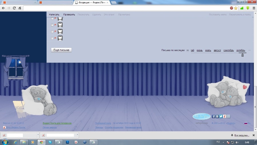Switch to the first browser tab
This screenshot has width=257, height=145.
[x=19, y=3]
